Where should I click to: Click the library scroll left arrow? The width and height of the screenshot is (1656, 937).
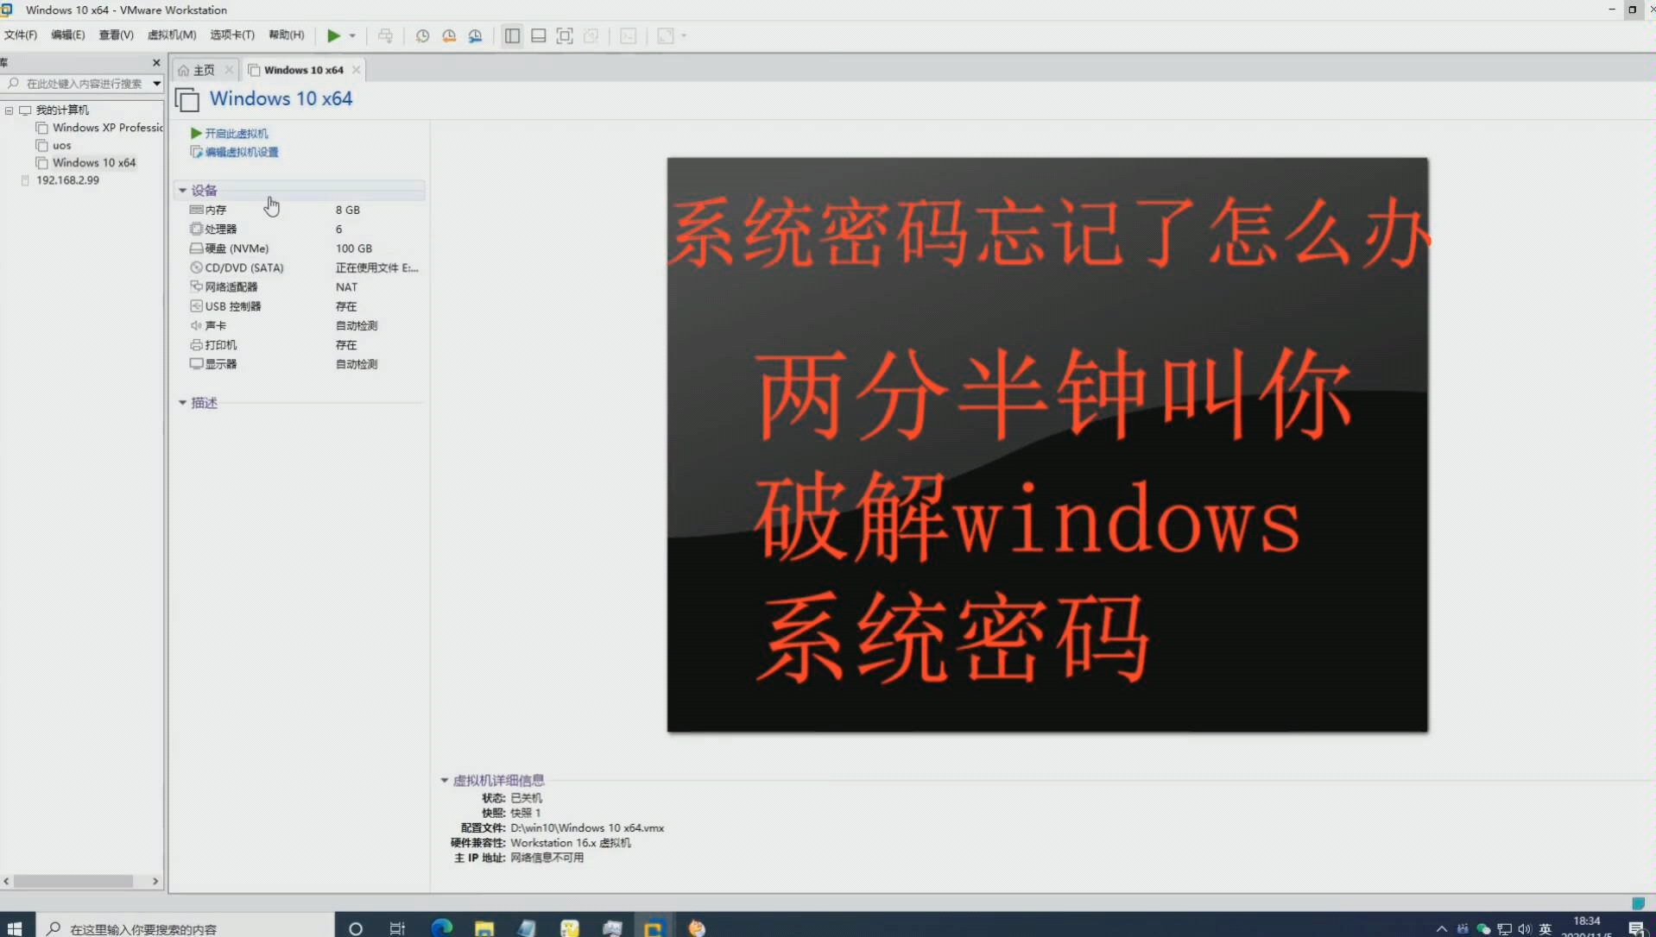[x=7, y=881]
